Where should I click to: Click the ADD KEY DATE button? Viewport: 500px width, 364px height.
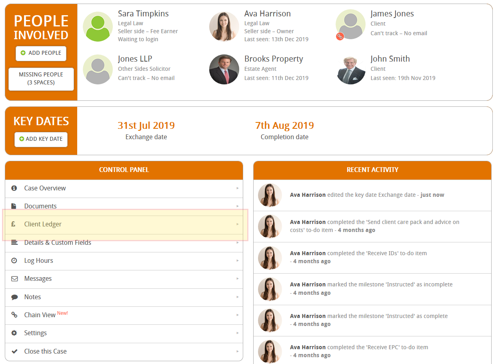tap(41, 139)
